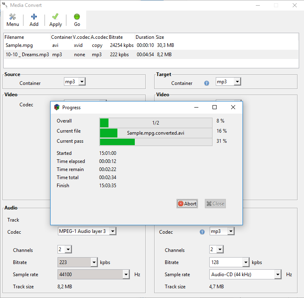Click the Current pass progress bar
This screenshot has height=298, width=304.
point(156,142)
